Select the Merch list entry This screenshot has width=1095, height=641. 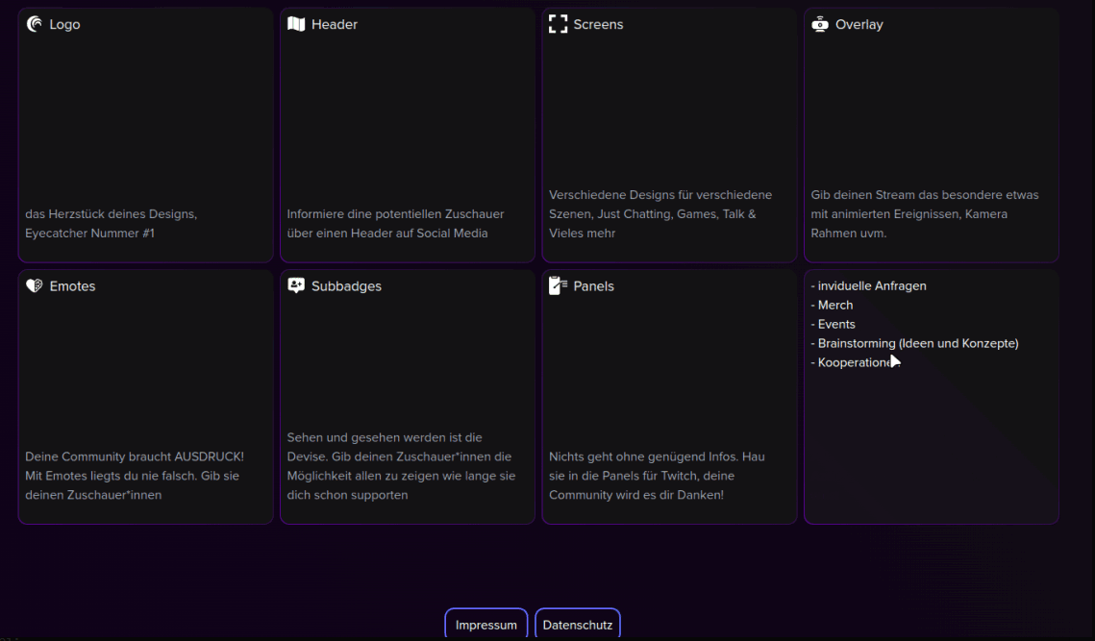coord(834,305)
